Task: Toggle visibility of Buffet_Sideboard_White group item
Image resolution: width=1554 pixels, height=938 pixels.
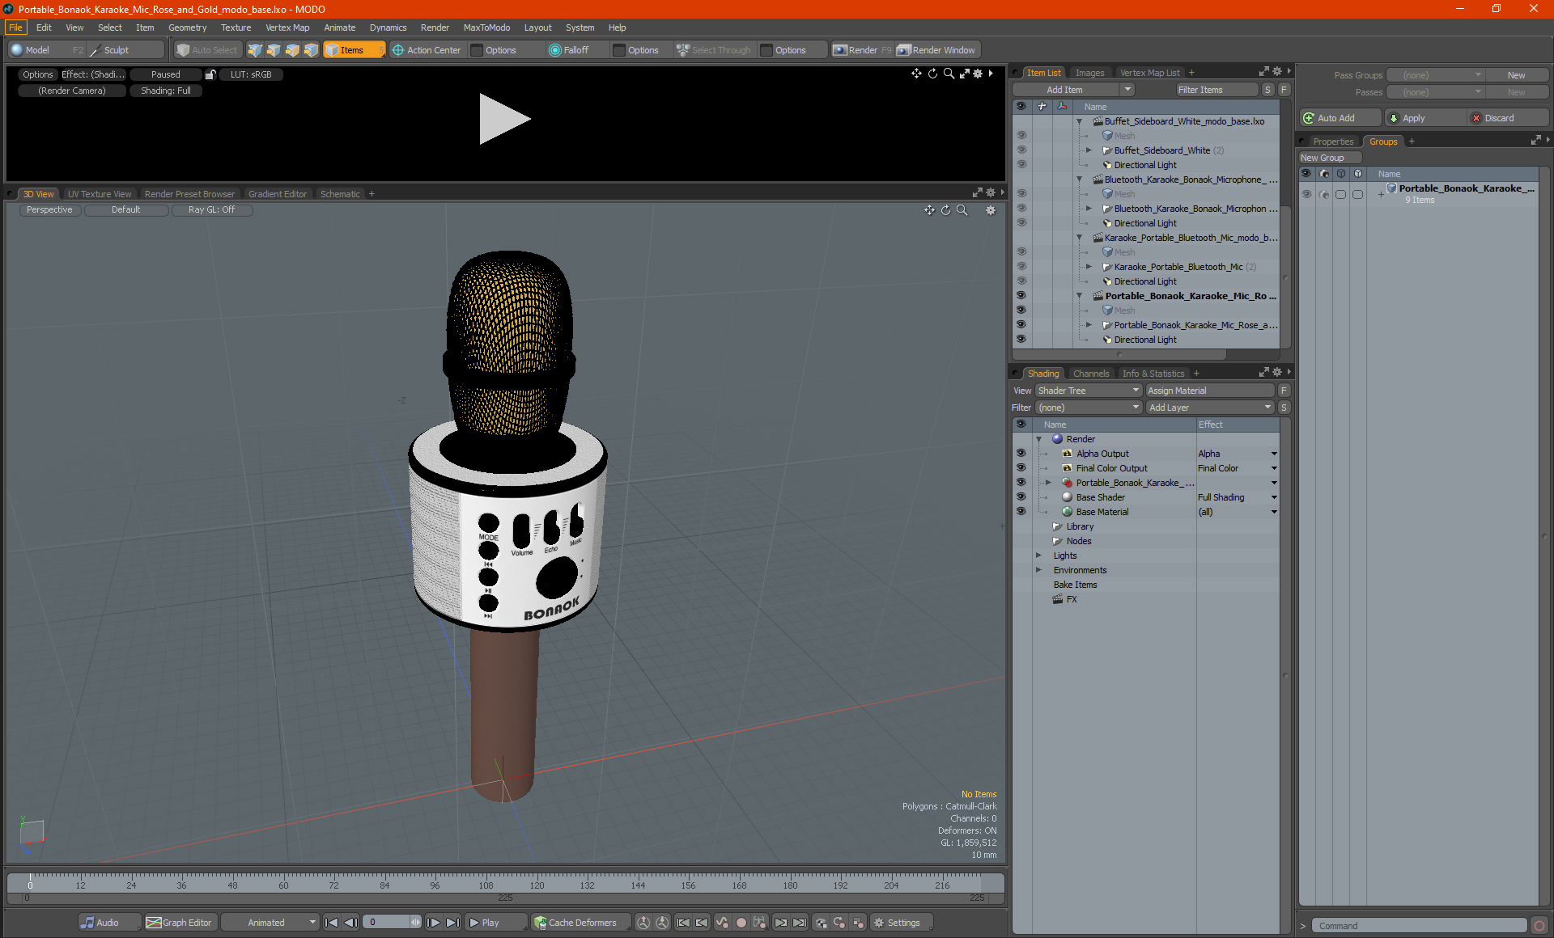Action: tap(1021, 150)
